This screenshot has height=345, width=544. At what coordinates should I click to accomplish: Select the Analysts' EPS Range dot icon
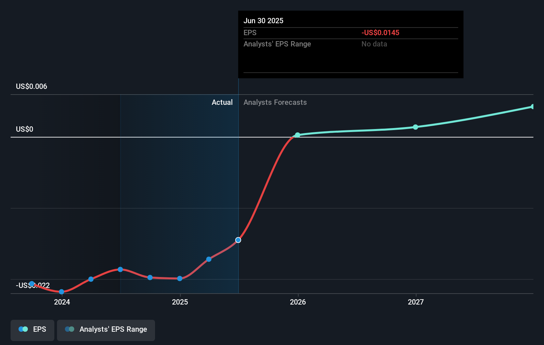pos(70,329)
